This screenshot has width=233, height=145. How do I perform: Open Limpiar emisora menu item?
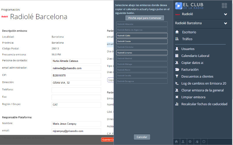[x=193, y=97]
